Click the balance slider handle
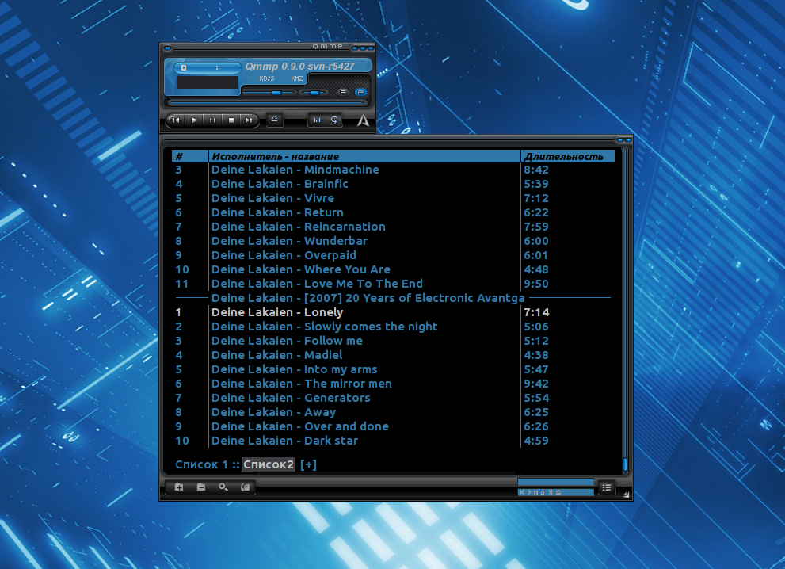This screenshot has width=785, height=569. (314, 93)
